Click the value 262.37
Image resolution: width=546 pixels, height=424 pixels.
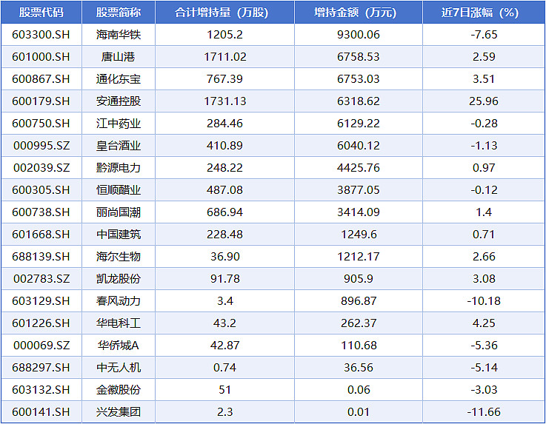[x=359, y=323]
